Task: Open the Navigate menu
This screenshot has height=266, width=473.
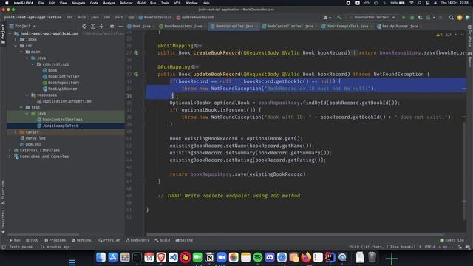Action: [78, 3]
